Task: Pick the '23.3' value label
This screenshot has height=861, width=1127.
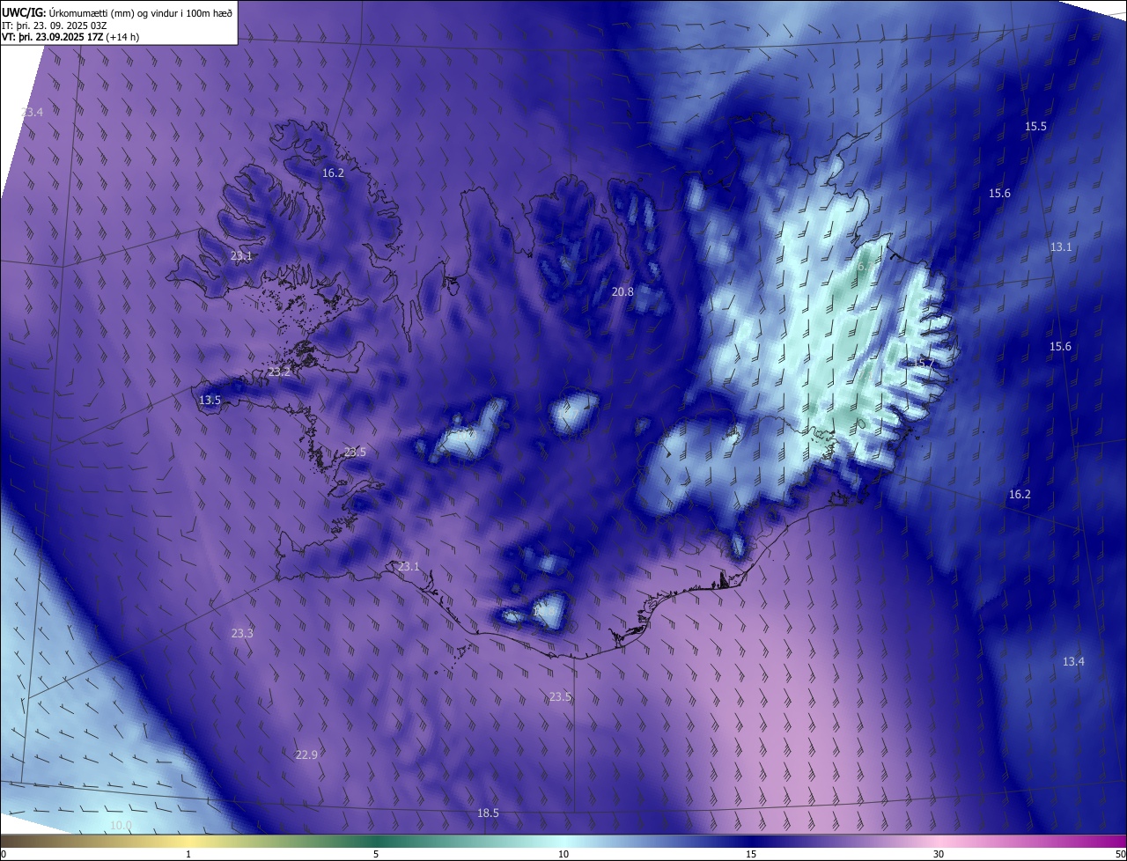Action: (x=242, y=633)
